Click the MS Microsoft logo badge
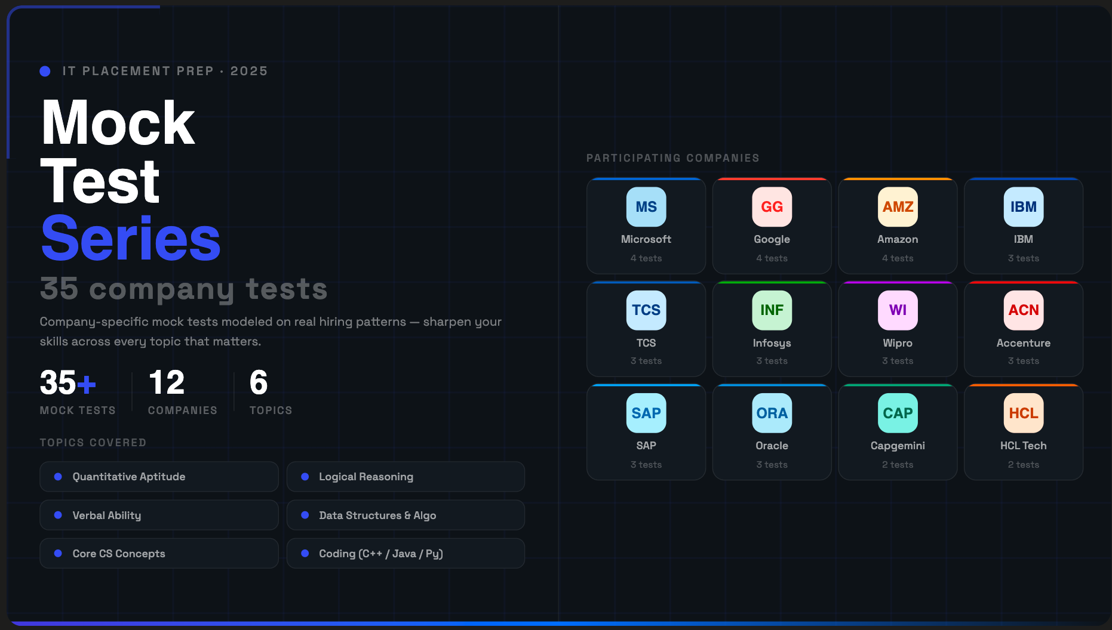Viewport: 1112px width, 630px height. pos(646,207)
